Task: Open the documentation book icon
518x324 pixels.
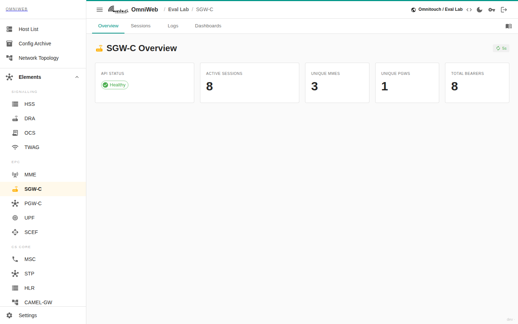Action: (509, 26)
